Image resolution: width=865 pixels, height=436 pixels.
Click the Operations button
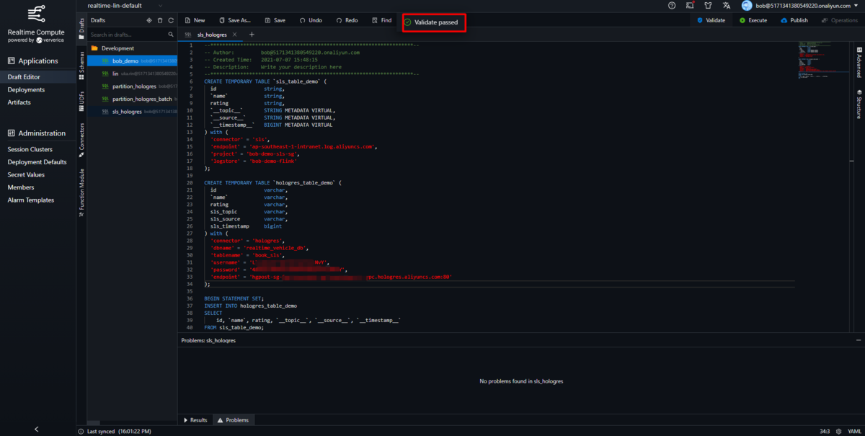click(839, 20)
